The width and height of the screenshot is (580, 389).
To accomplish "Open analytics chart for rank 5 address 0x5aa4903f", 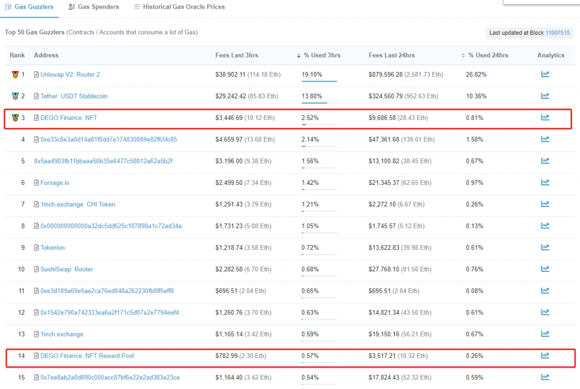I will pos(545,161).
